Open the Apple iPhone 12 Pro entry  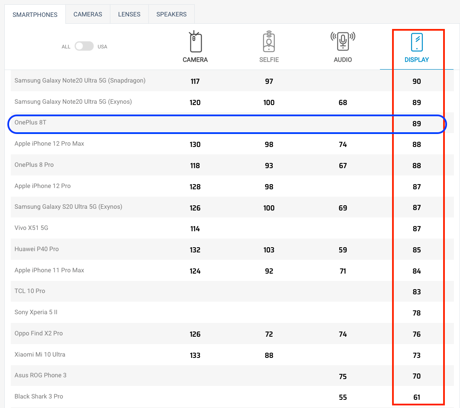coord(42,186)
